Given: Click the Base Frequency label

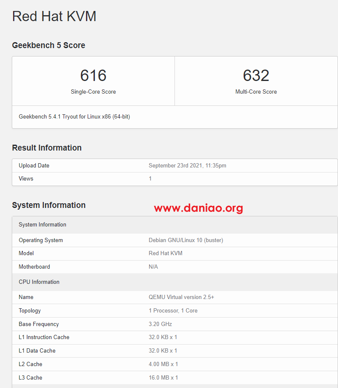Looking at the screenshot, I should point(39,324).
